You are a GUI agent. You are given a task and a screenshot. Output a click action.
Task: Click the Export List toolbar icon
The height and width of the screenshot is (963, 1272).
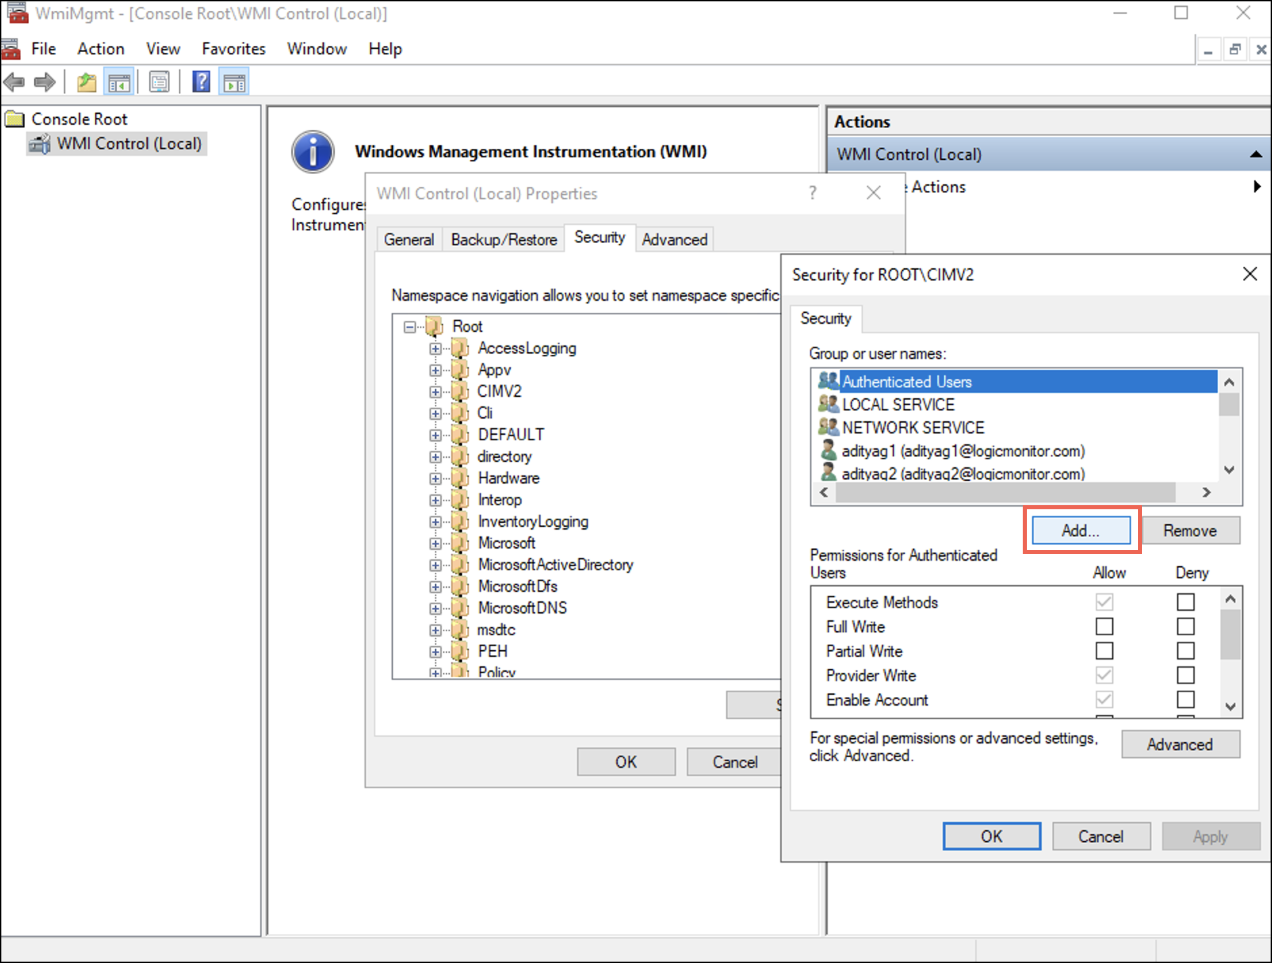159,83
